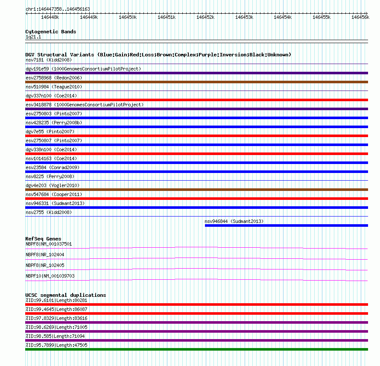
Task: Click the 146456k ruler tick label
Action: pos(360,17)
